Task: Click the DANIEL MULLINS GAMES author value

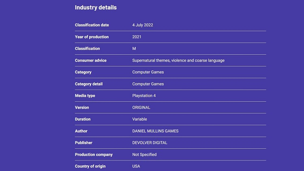Action: (155, 131)
